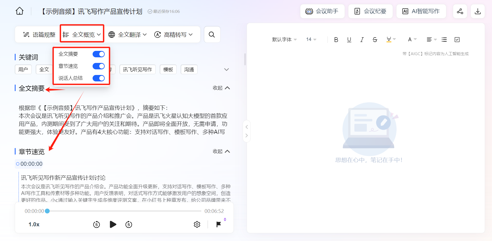Image resolution: width=492 pixels, height=241 pixels.
Task: Open the 高精转写 dropdown
Action: pyautogui.click(x=173, y=35)
